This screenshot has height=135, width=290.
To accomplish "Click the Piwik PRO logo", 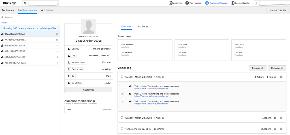I will [x=10, y=3].
